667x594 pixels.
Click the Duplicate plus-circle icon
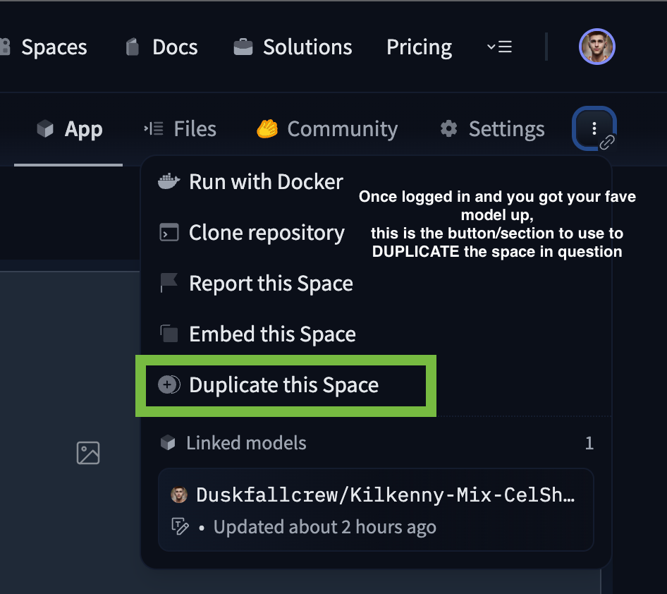[x=169, y=384]
